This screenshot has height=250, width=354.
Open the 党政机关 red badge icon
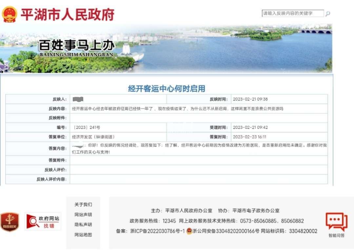tap(10, 222)
